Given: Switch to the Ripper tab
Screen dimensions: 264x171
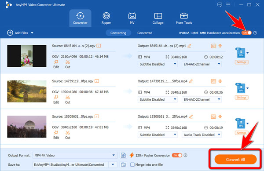Looking at the screenshot, I should (x=106, y=18).
